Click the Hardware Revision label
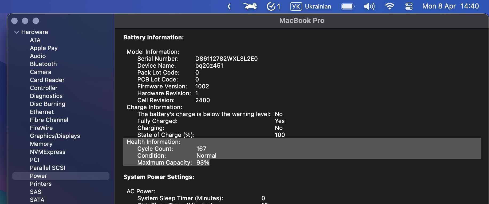This screenshot has height=204, width=489. 164,93
